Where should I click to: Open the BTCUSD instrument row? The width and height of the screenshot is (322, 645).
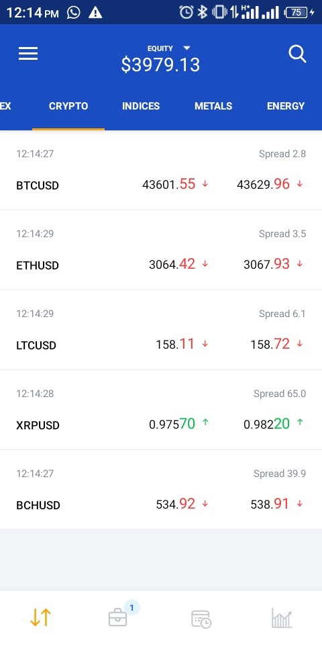161,170
